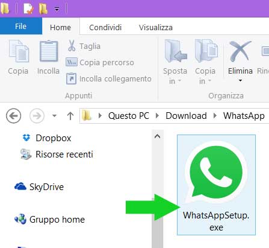Open the File ribbon tab
This screenshot has width=269, height=248.
[21, 26]
